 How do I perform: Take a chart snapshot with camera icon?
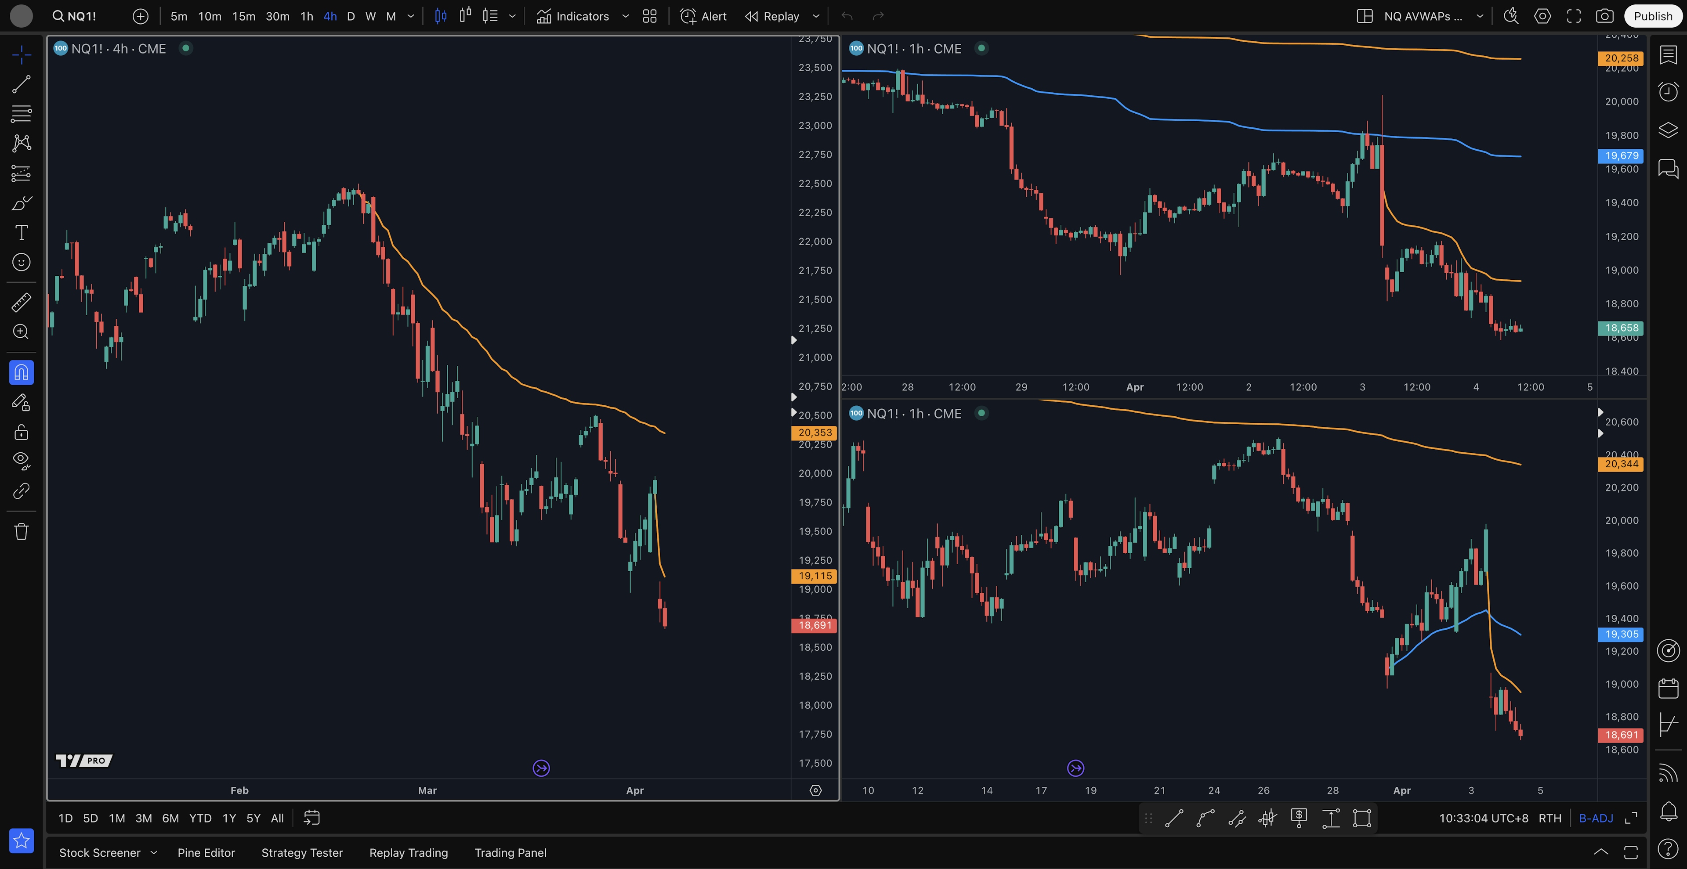point(1604,16)
